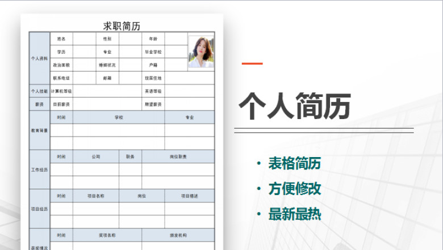The height and width of the screenshot is (250, 443).
Task: Click the 计算机等级 label cell
Action: [61, 91]
